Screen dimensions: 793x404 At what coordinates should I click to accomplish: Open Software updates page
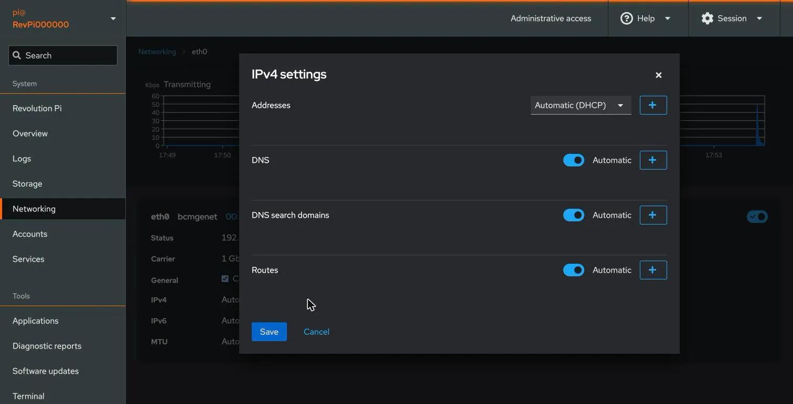(63, 371)
